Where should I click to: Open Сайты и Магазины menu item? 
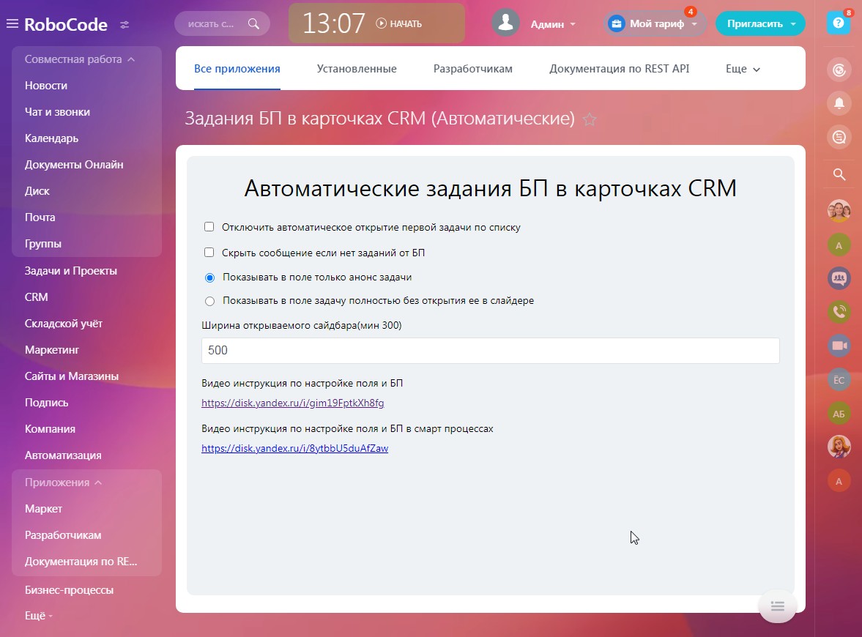click(72, 376)
